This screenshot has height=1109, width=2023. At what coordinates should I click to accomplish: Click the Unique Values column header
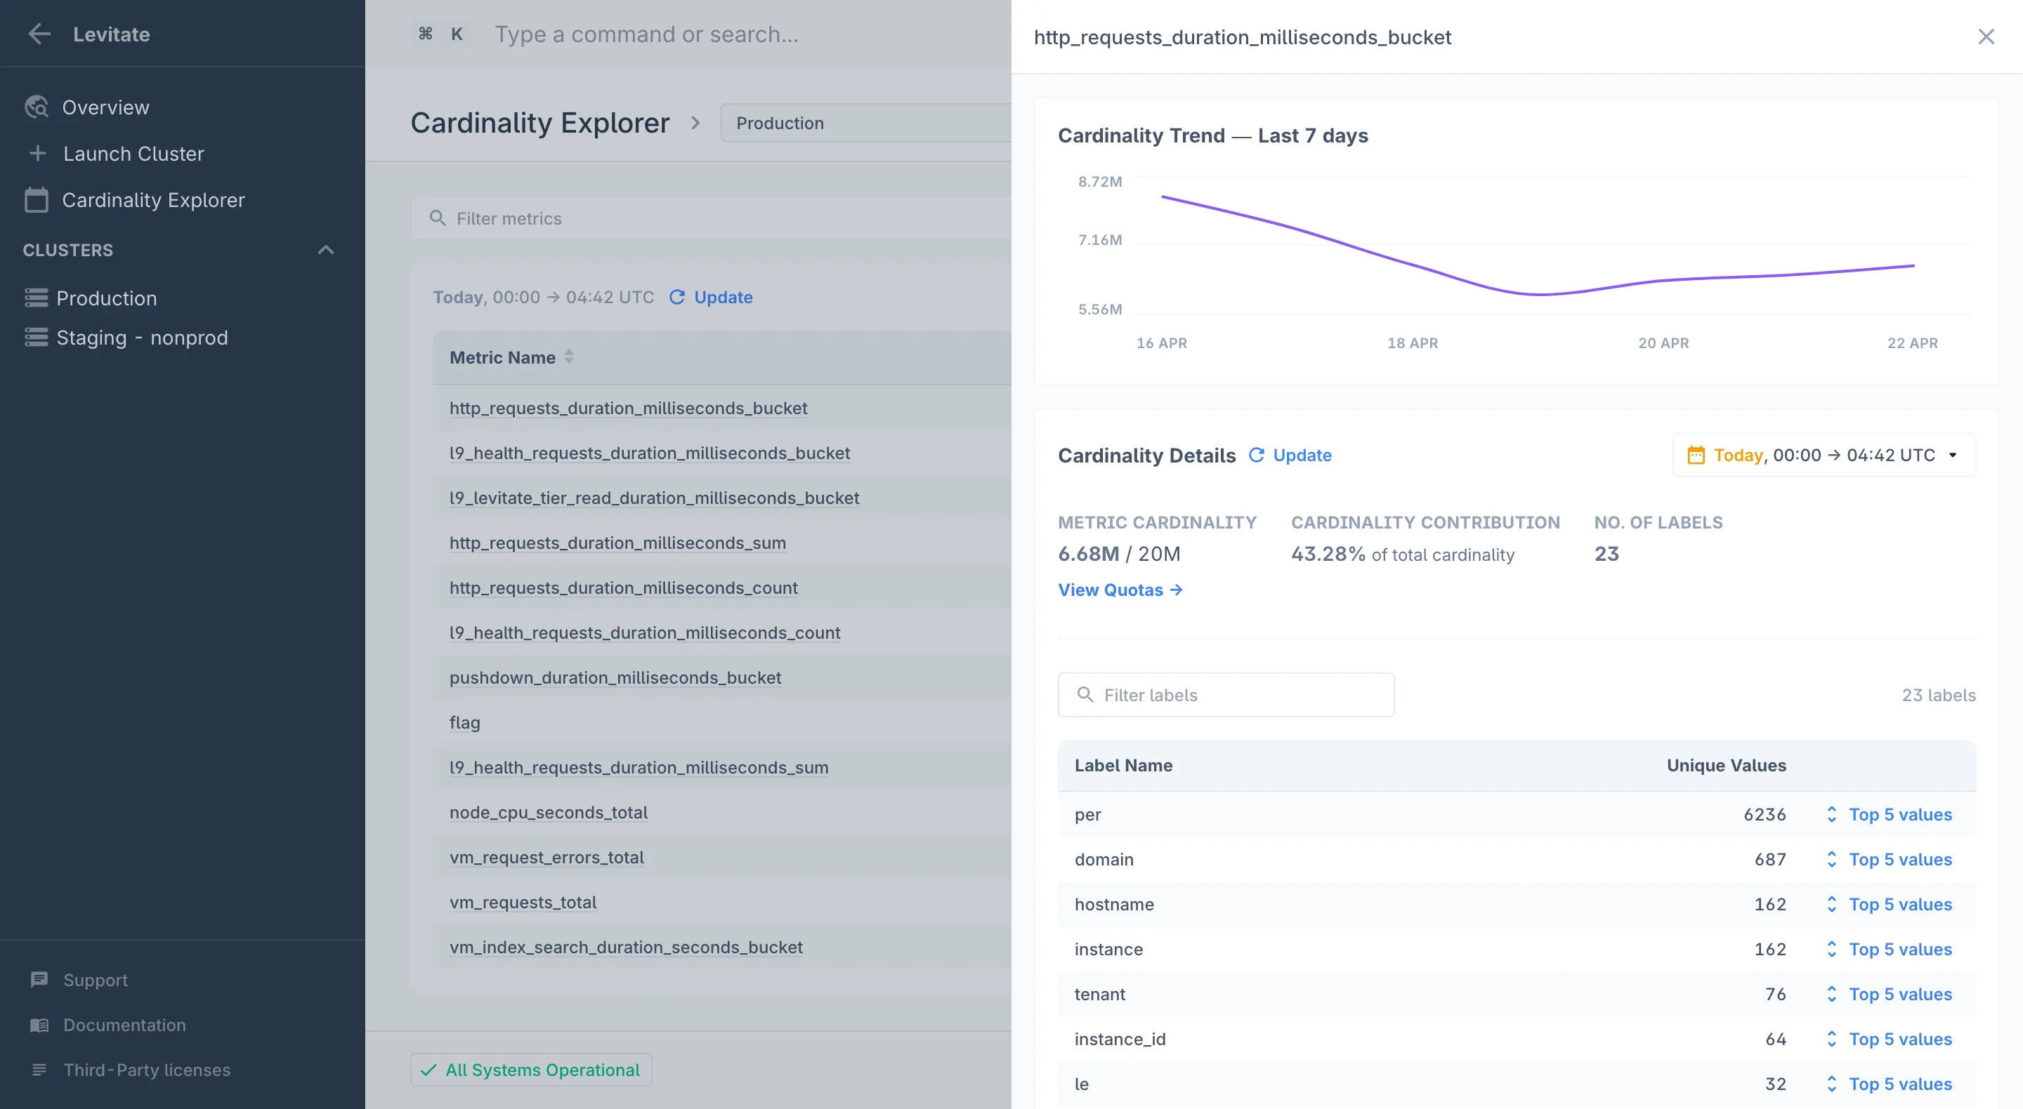click(1726, 765)
